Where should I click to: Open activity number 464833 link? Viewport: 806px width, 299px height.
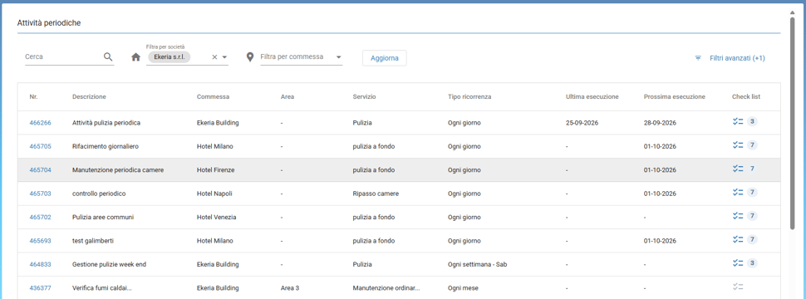click(x=40, y=264)
